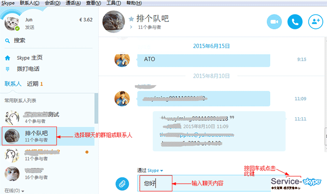Open the 拨打电话 dial pad

(7, 69)
